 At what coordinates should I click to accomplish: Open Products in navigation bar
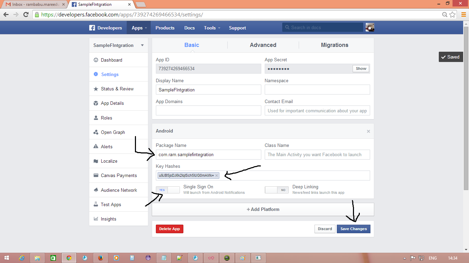pyautogui.click(x=165, y=28)
